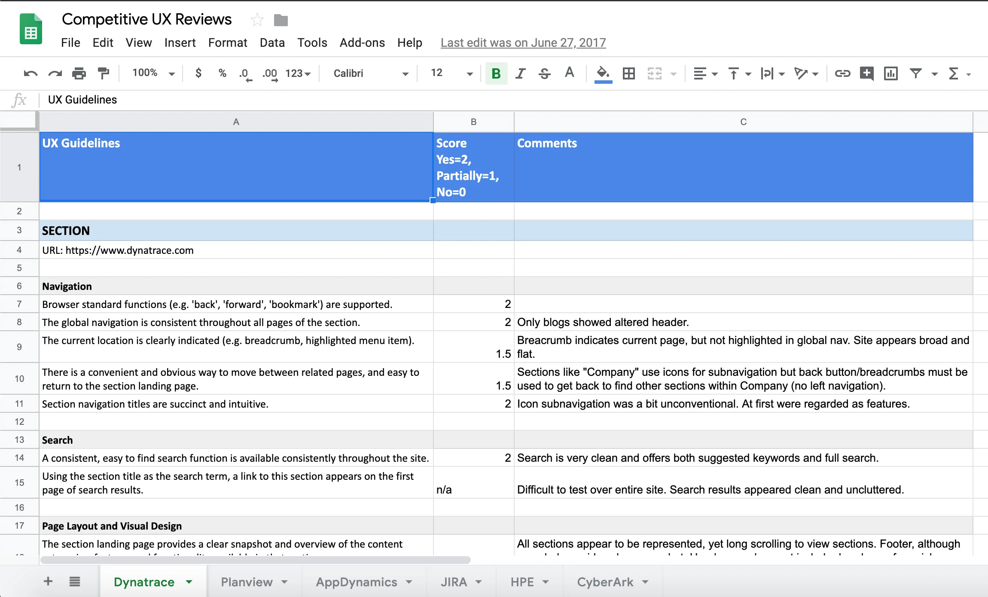Click the SECTION cell in row 3
This screenshot has width=988, height=597.
(x=236, y=231)
